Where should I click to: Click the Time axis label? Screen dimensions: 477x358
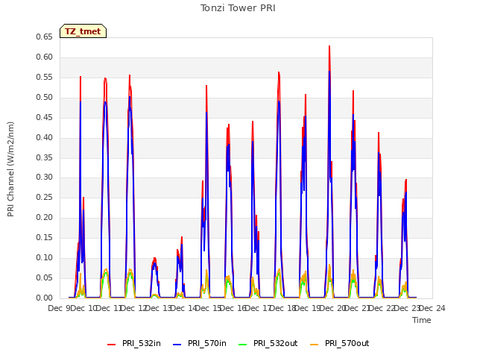[x=422, y=320]
